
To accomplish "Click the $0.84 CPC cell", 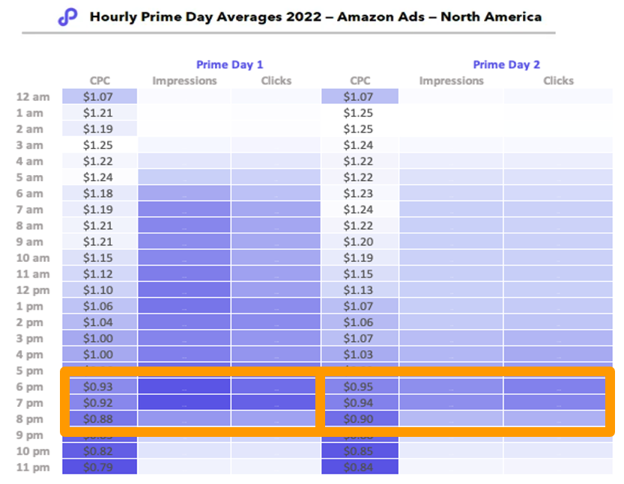I will coord(360,468).
